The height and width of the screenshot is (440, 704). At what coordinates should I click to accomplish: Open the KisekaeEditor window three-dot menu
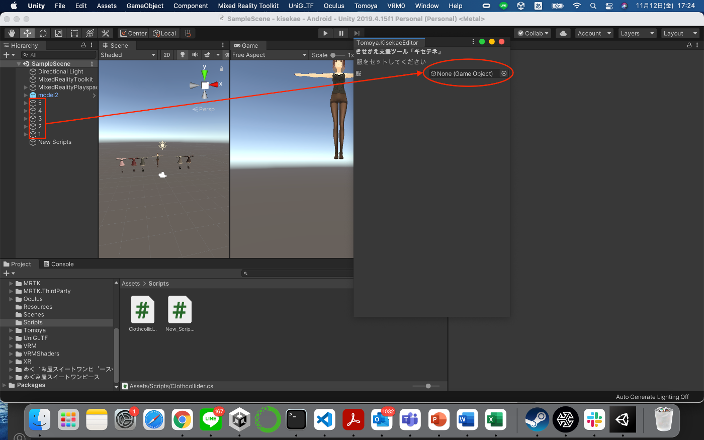(473, 42)
